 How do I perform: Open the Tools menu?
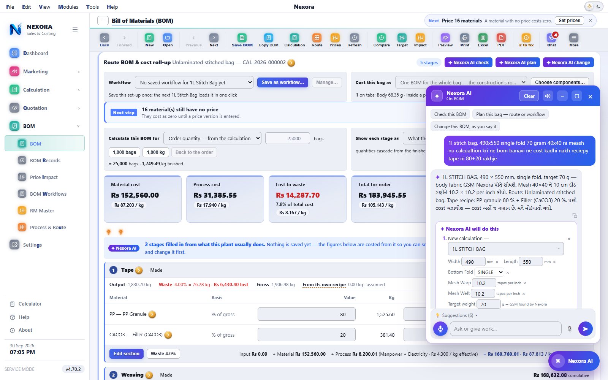(x=92, y=7)
